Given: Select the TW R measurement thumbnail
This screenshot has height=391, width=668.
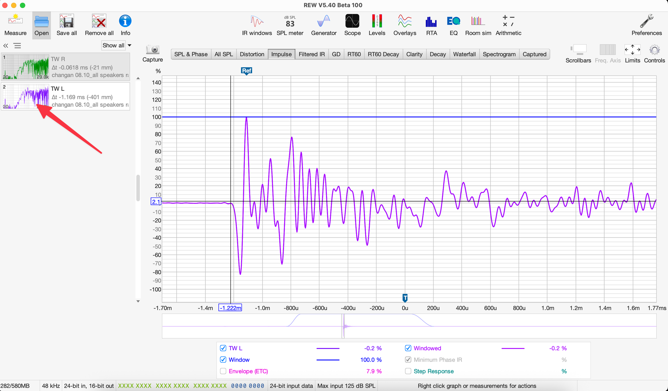Looking at the screenshot, I should pyautogui.click(x=26, y=67).
